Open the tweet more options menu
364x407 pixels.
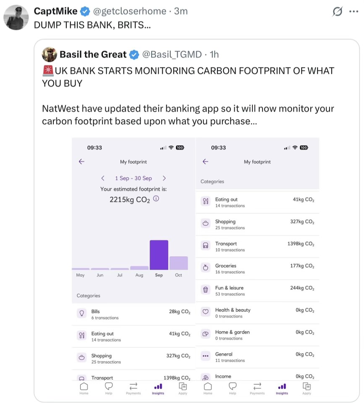pos(354,12)
